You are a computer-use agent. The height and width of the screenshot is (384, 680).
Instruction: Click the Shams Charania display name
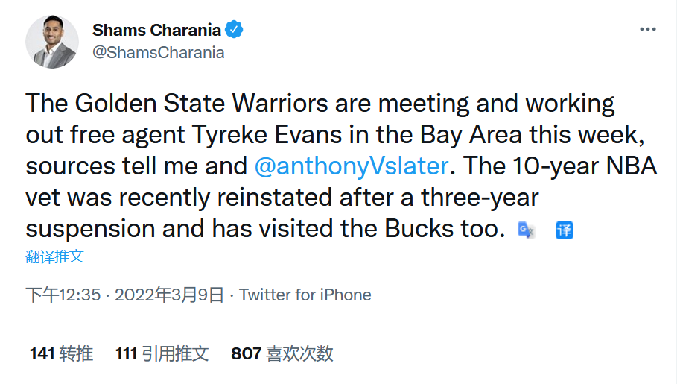coord(156,30)
